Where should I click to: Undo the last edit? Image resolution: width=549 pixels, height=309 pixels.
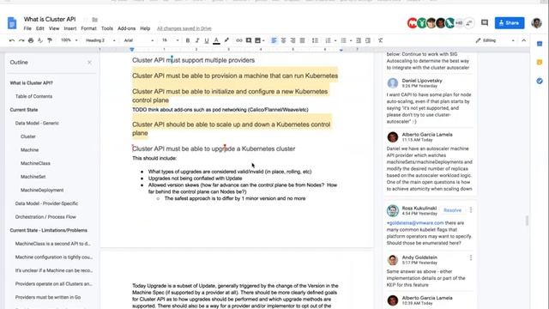click(x=12, y=40)
